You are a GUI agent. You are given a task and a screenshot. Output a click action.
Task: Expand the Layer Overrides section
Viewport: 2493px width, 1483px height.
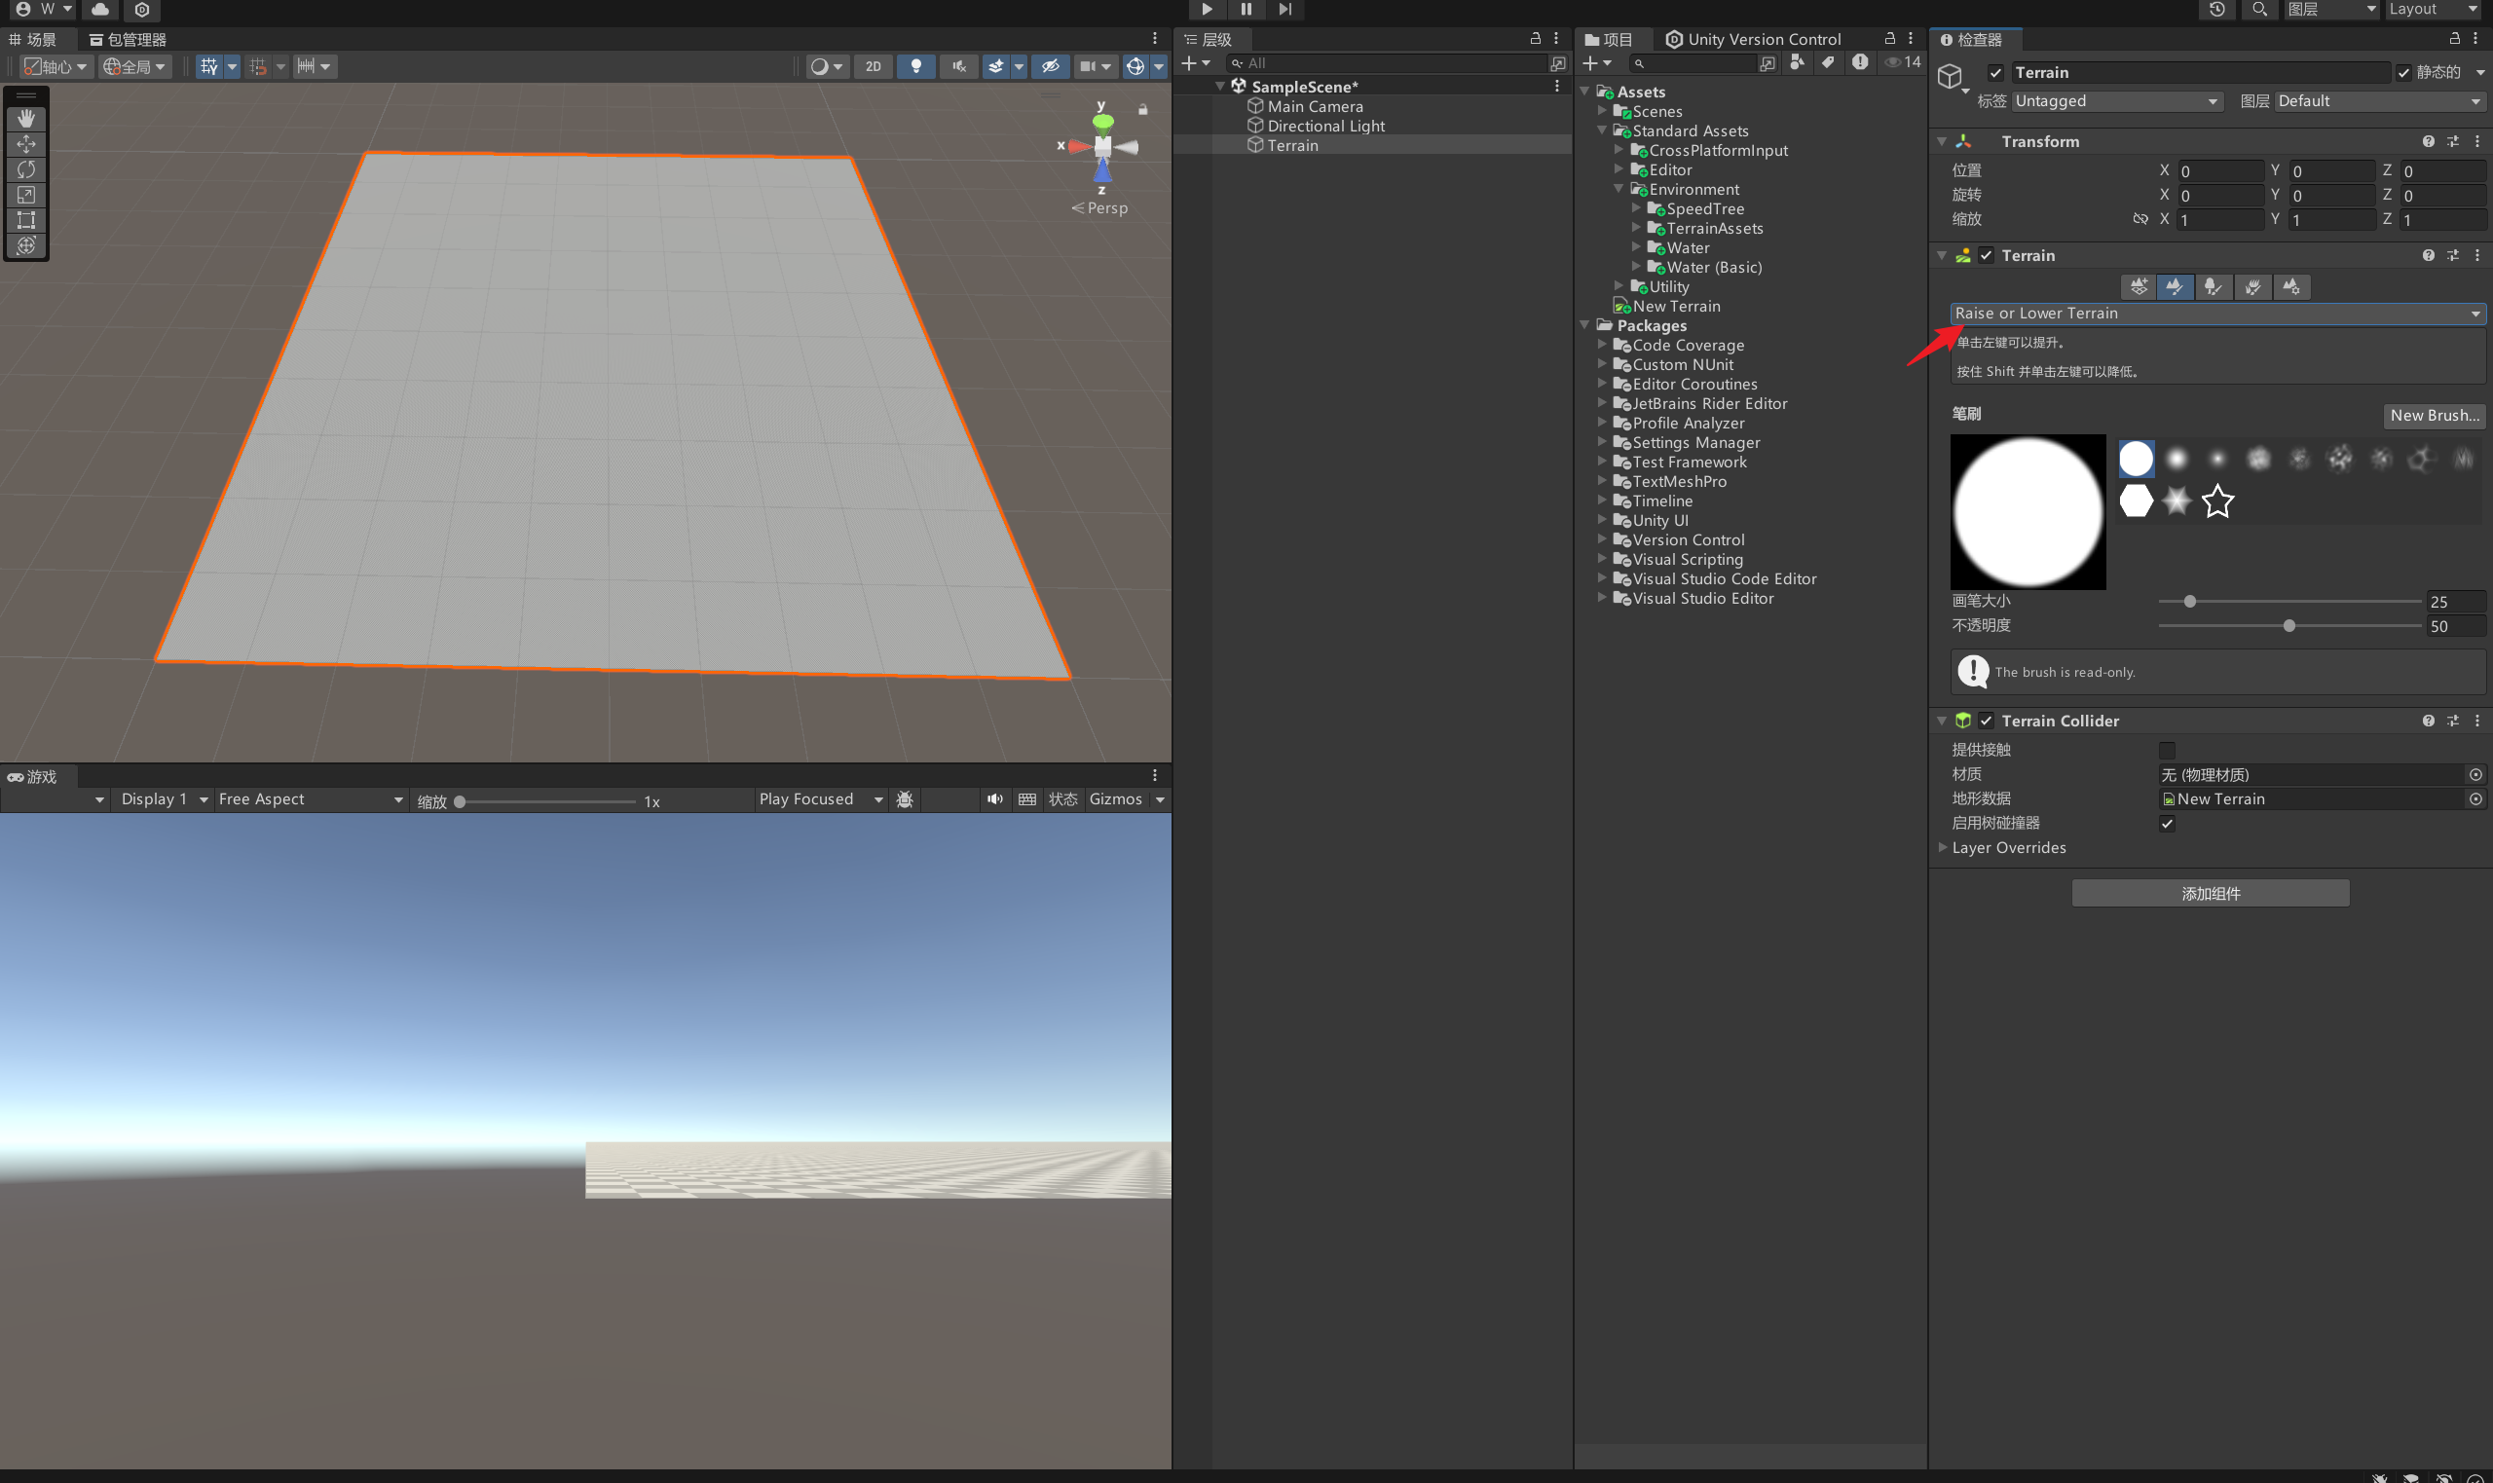pyautogui.click(x=1943, y=847)
